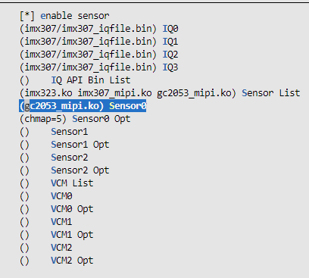The height and width of the screenshot is (278, 309).
Task: Toggle the enable sensor checkbox
Action: (64, 16)
